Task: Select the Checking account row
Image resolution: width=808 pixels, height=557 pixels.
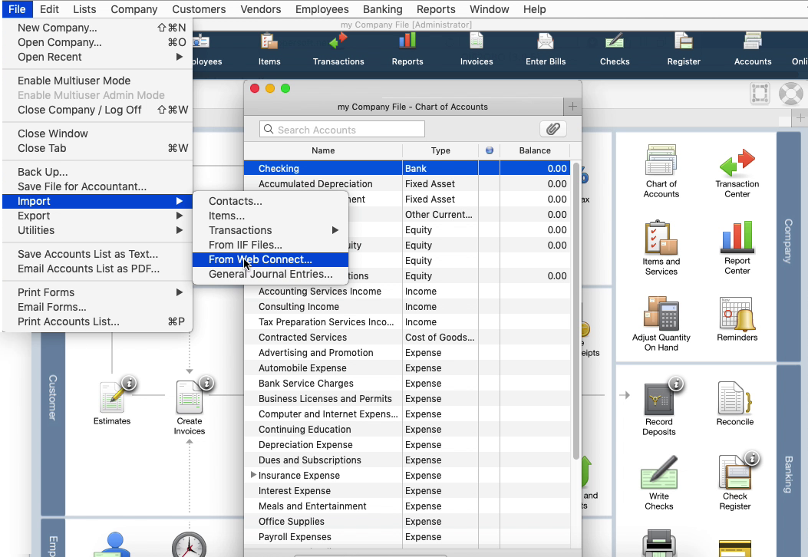Action: pyautogui.click(x=407, y=169)
